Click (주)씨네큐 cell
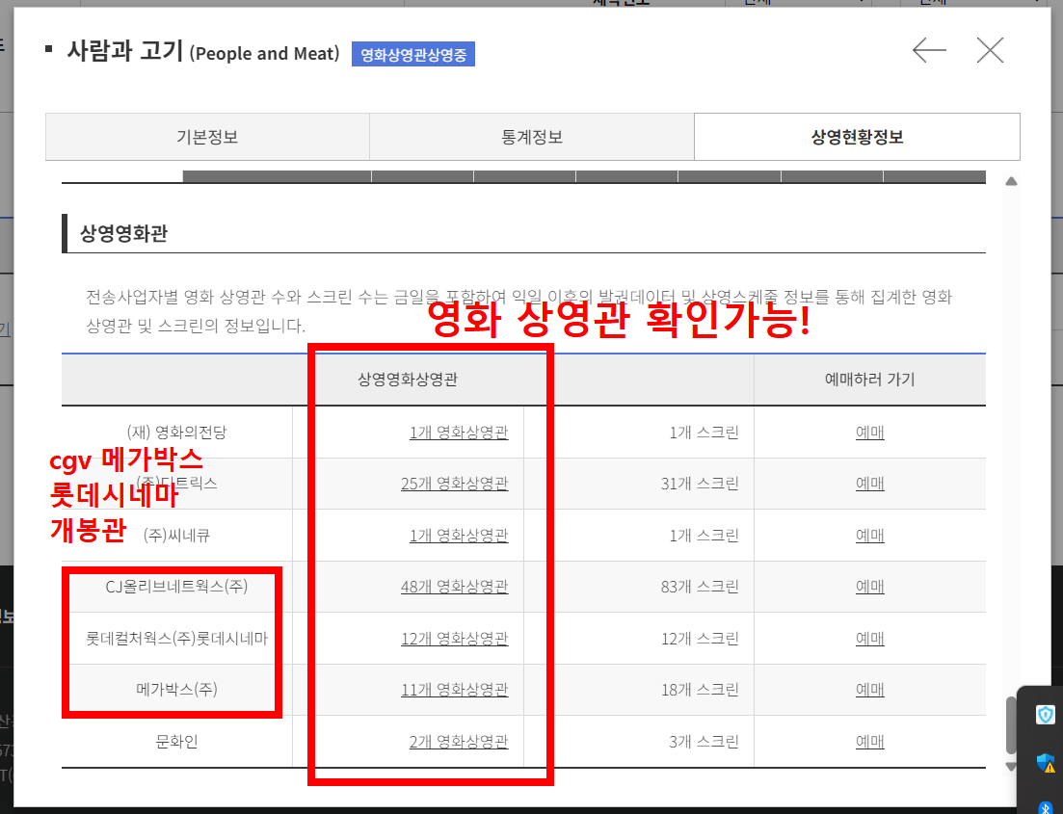 (x=177, y=536)
